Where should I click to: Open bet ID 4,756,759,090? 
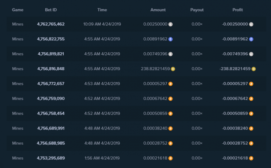click(51, 99)
